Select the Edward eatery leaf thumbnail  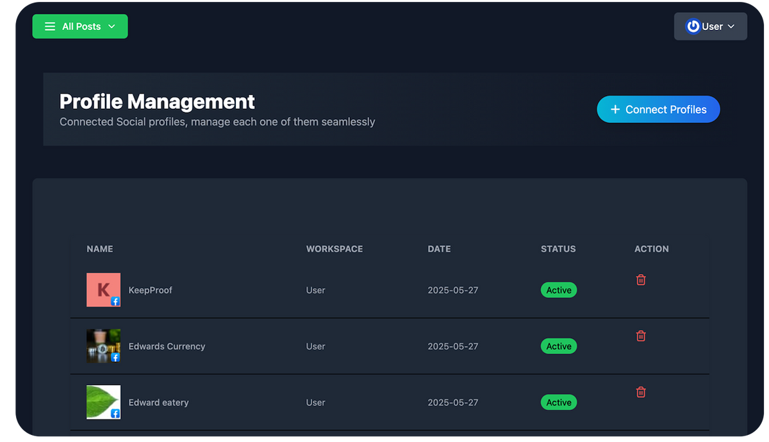(103, 401)
